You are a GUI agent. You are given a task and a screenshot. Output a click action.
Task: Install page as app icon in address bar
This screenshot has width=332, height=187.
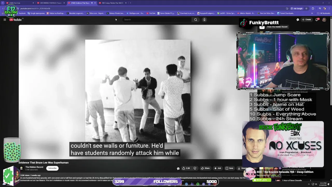pyautogui.click(x=287, y=8)
